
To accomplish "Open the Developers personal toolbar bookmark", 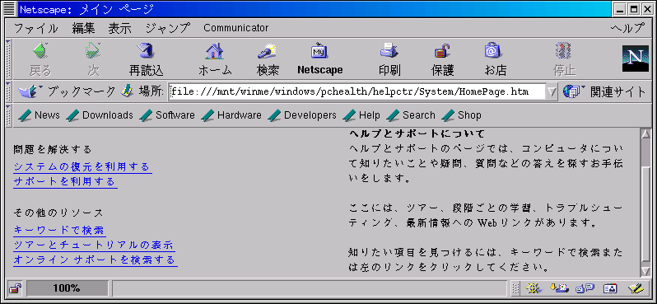I will (302, 115).
